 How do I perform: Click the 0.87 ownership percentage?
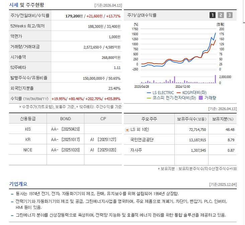tap(231, 150)
